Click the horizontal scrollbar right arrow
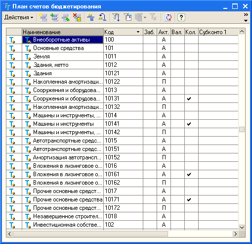The image size is (252, 244). tap(236, 234)
